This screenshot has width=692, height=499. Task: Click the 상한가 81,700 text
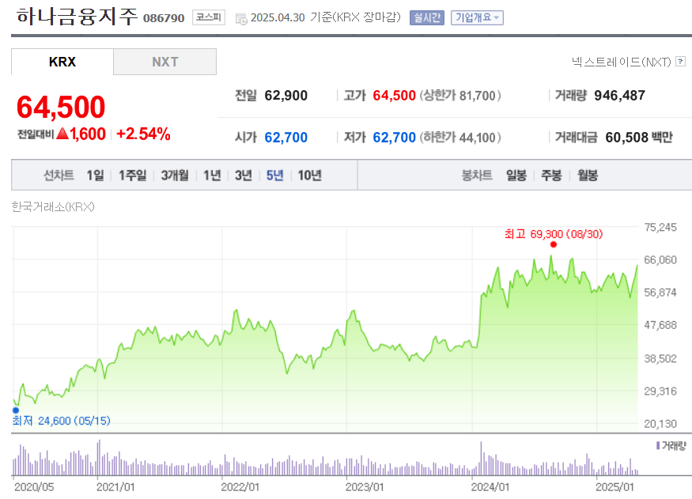(x=460, y=96)
